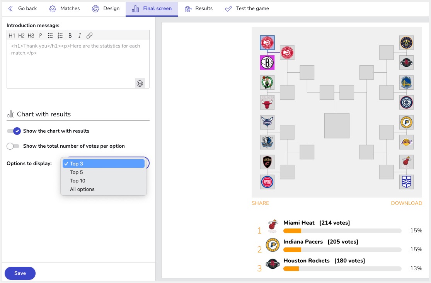Click the DOWNLOAD link below the bracket
431x283 pixels.
point(407,203)
